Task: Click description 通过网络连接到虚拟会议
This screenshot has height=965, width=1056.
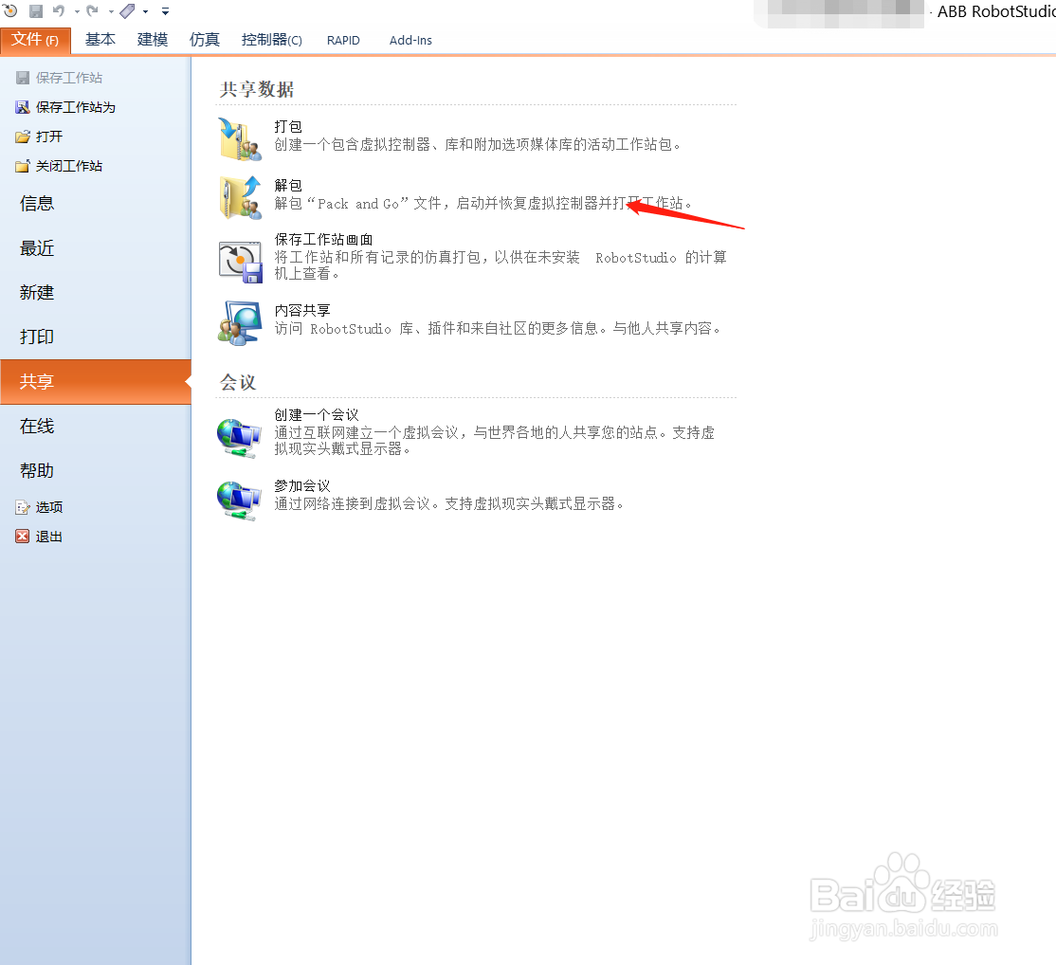Action: click(x=450, y=503)
